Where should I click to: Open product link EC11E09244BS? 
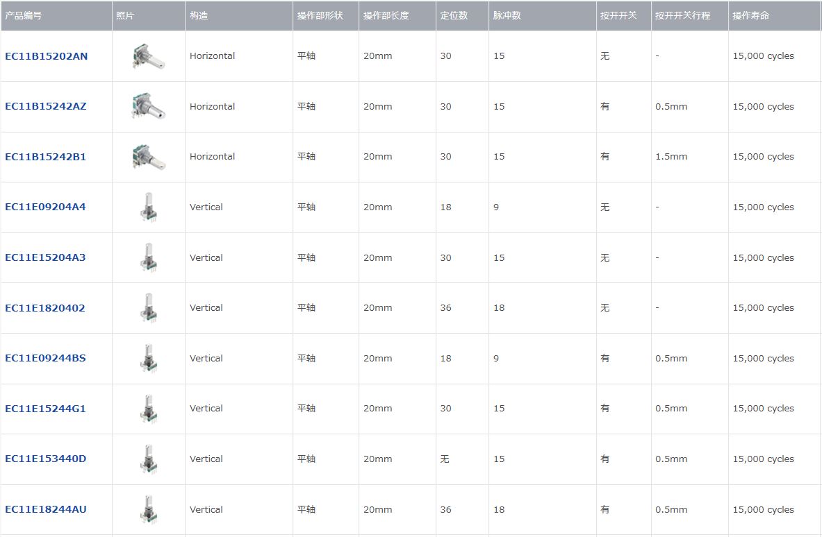[x=45, y=358]
